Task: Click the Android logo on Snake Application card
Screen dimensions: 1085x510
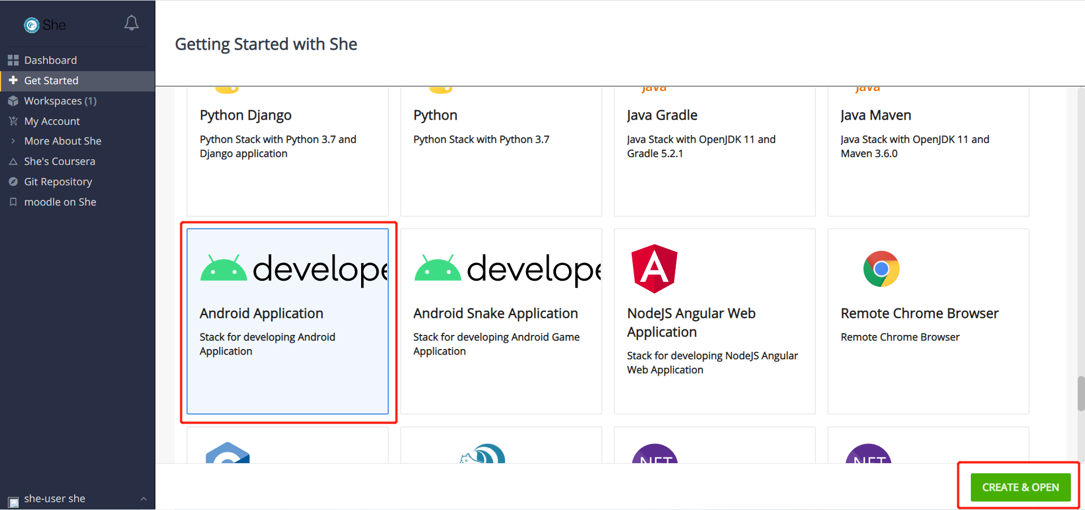Action: point(437,268)
